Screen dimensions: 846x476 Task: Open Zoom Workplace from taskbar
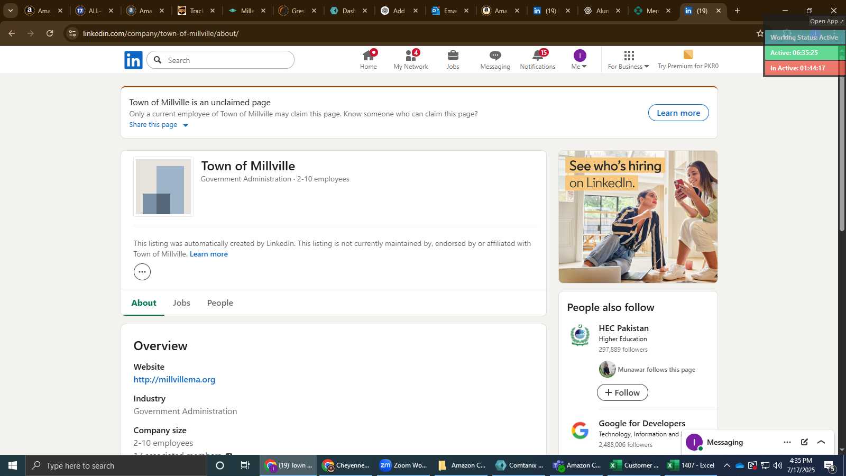pyautogui.click(x=404, y=465)
